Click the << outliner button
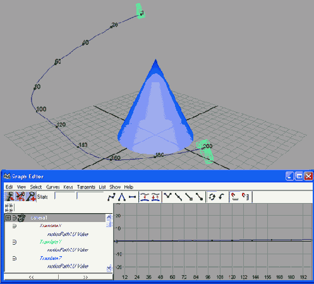The height and width of the screenshot is (284, 314). coord(31,277)
